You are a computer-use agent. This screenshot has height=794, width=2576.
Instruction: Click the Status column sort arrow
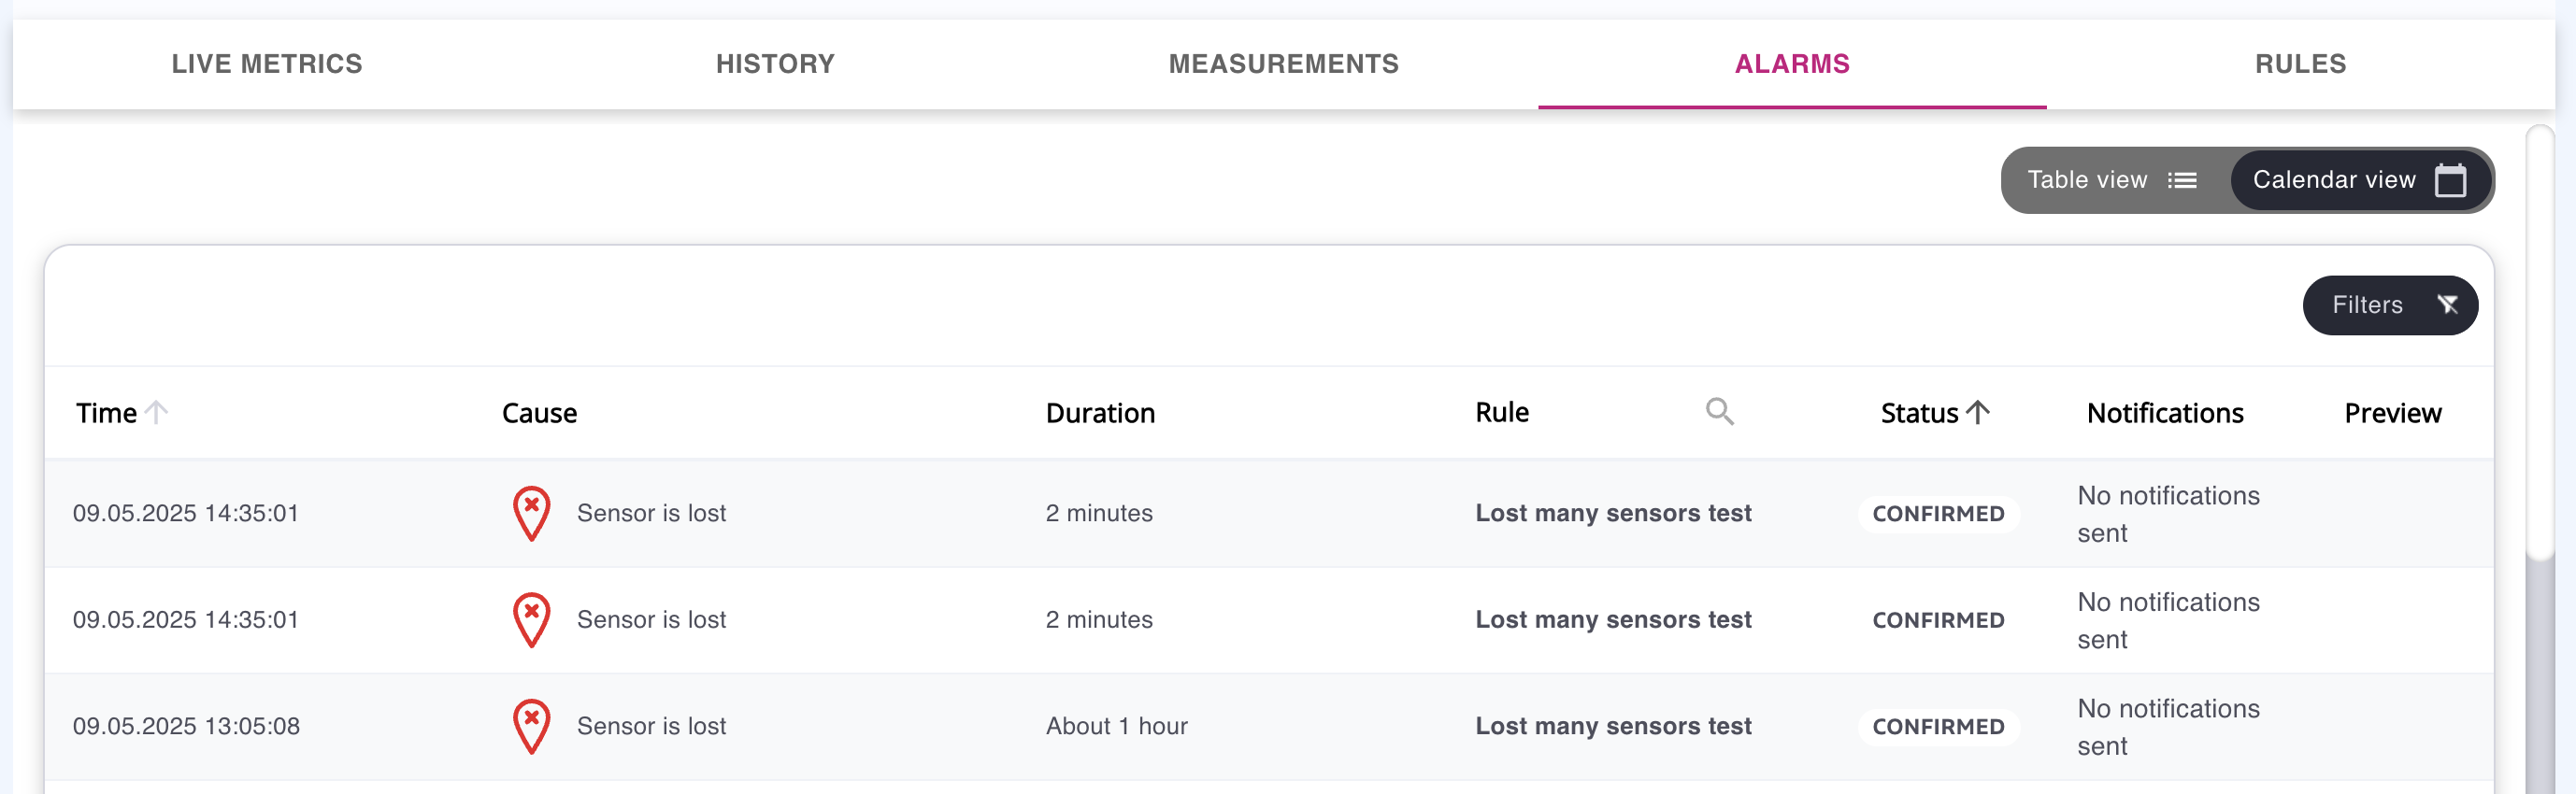click(1977, 412)
